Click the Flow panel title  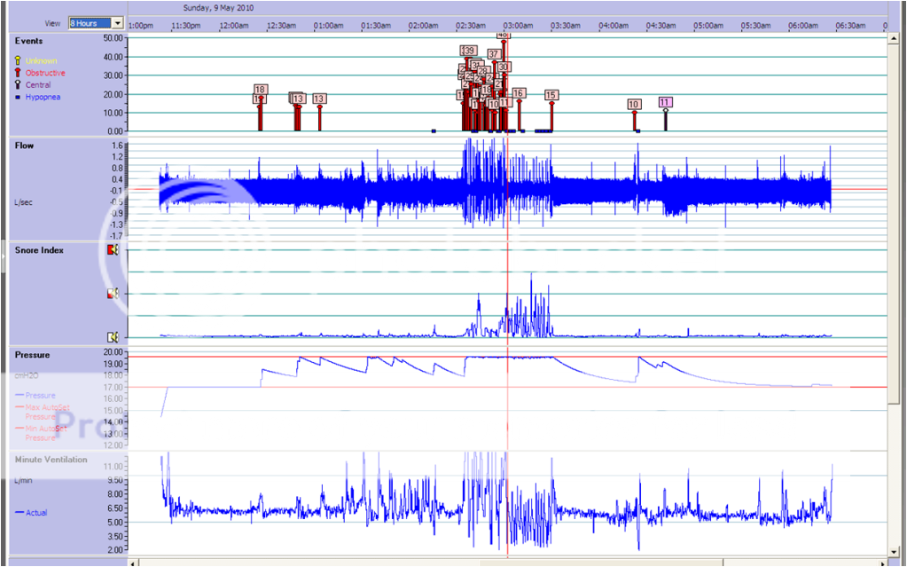24,146
